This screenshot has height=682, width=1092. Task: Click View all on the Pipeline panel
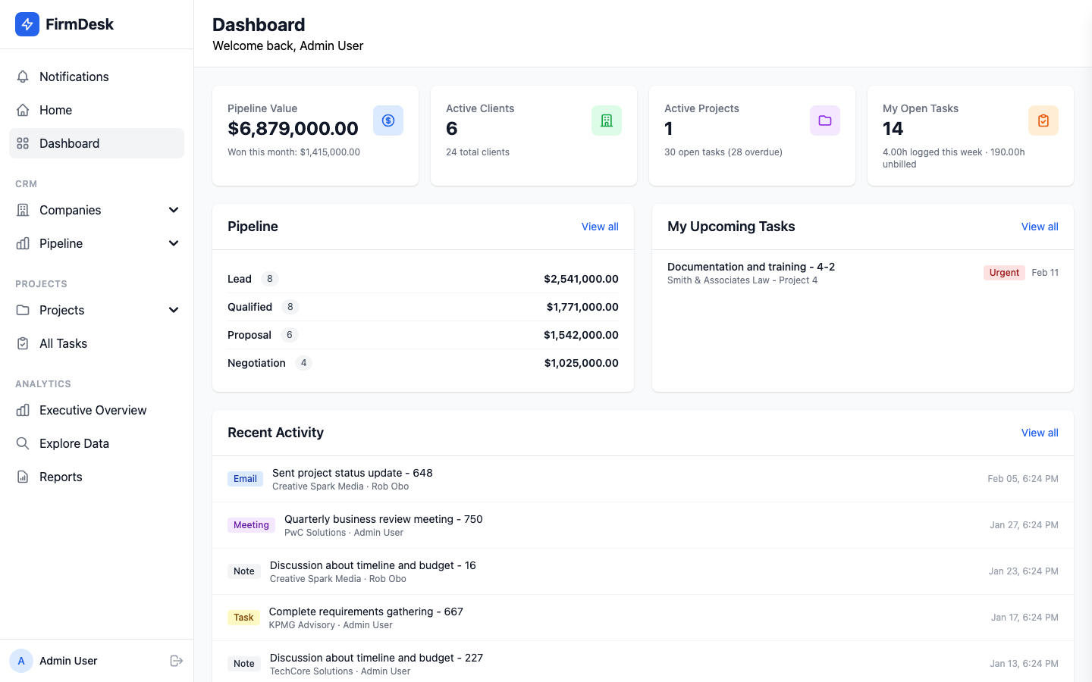click(600, 227)
